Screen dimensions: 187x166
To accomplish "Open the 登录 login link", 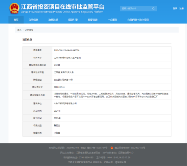I will 175,8.
